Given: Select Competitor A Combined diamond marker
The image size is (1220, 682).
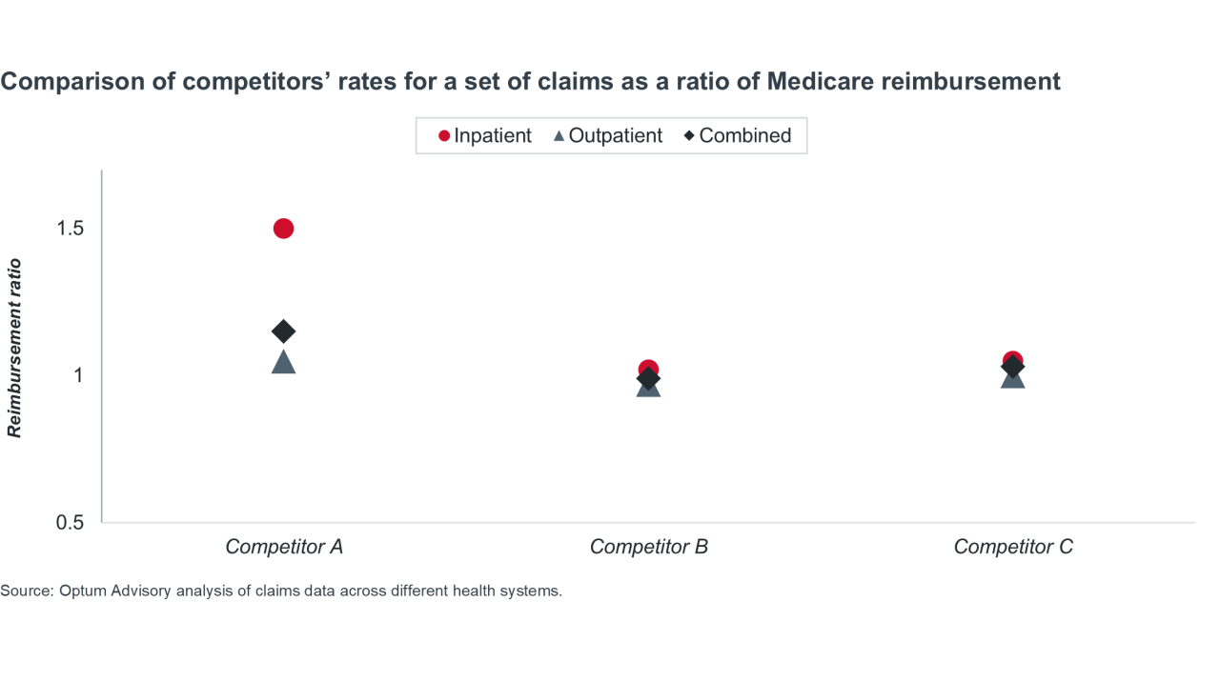Looking at the screenshot, I should [x=283, y=331].
